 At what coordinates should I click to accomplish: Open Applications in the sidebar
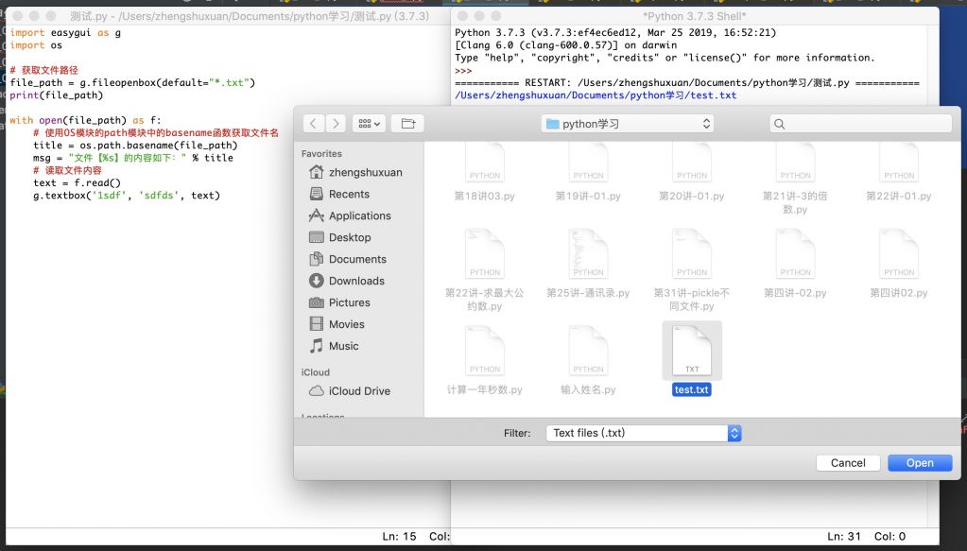pyautogui.click(x=359, y=215)
